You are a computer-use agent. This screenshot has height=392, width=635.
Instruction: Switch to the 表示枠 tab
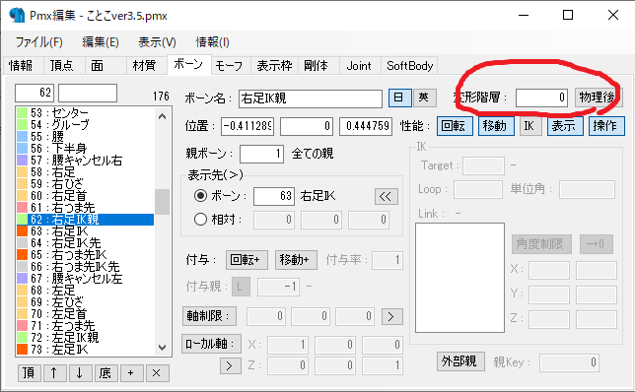pos(274,66)
